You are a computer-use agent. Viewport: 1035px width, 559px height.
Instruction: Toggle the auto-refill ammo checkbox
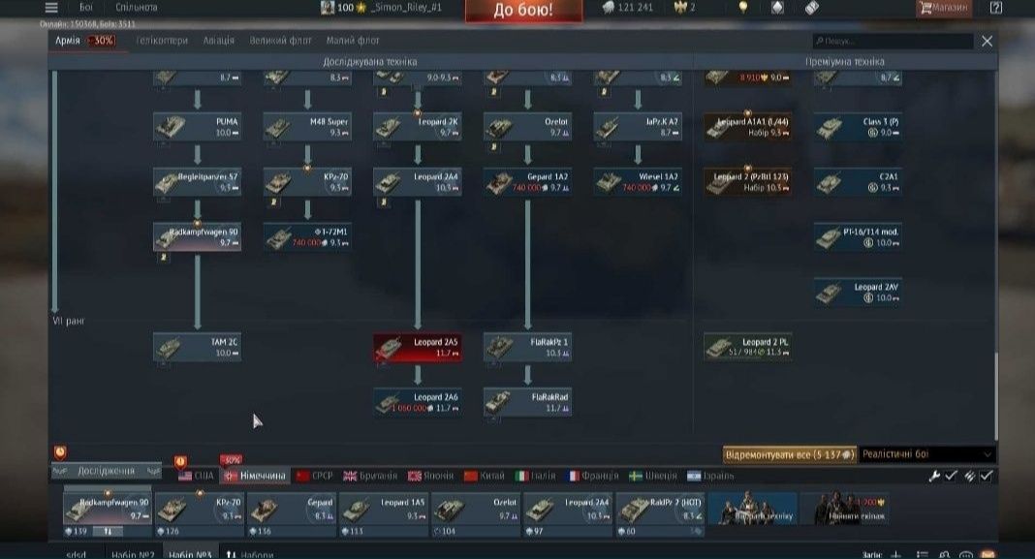pos(987,475)
